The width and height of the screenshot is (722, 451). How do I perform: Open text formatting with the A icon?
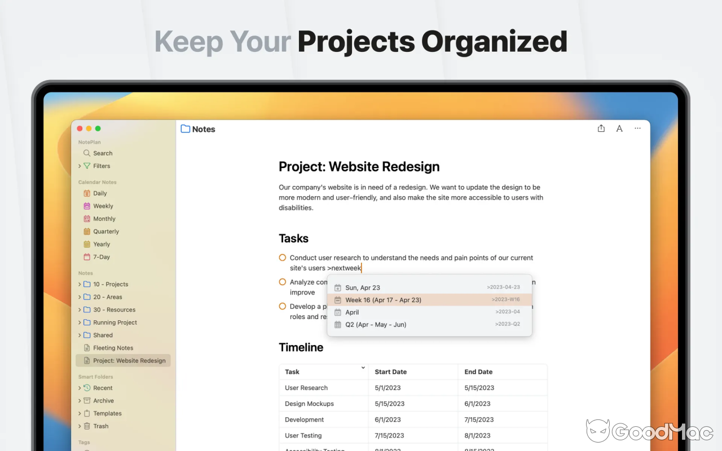click(619, 129)
